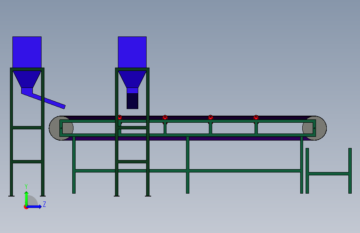
Task: Click the gray drum at the conveyor's left end
Action: click(x=55, y=128)
